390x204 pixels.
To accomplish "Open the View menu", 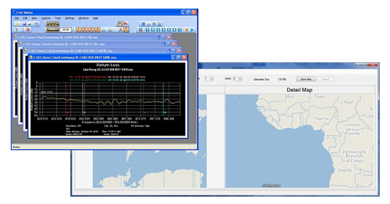I will pos(34,18).
